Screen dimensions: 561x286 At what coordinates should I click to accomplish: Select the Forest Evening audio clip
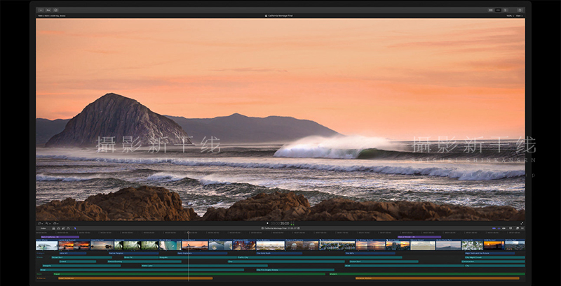point(144,262)
